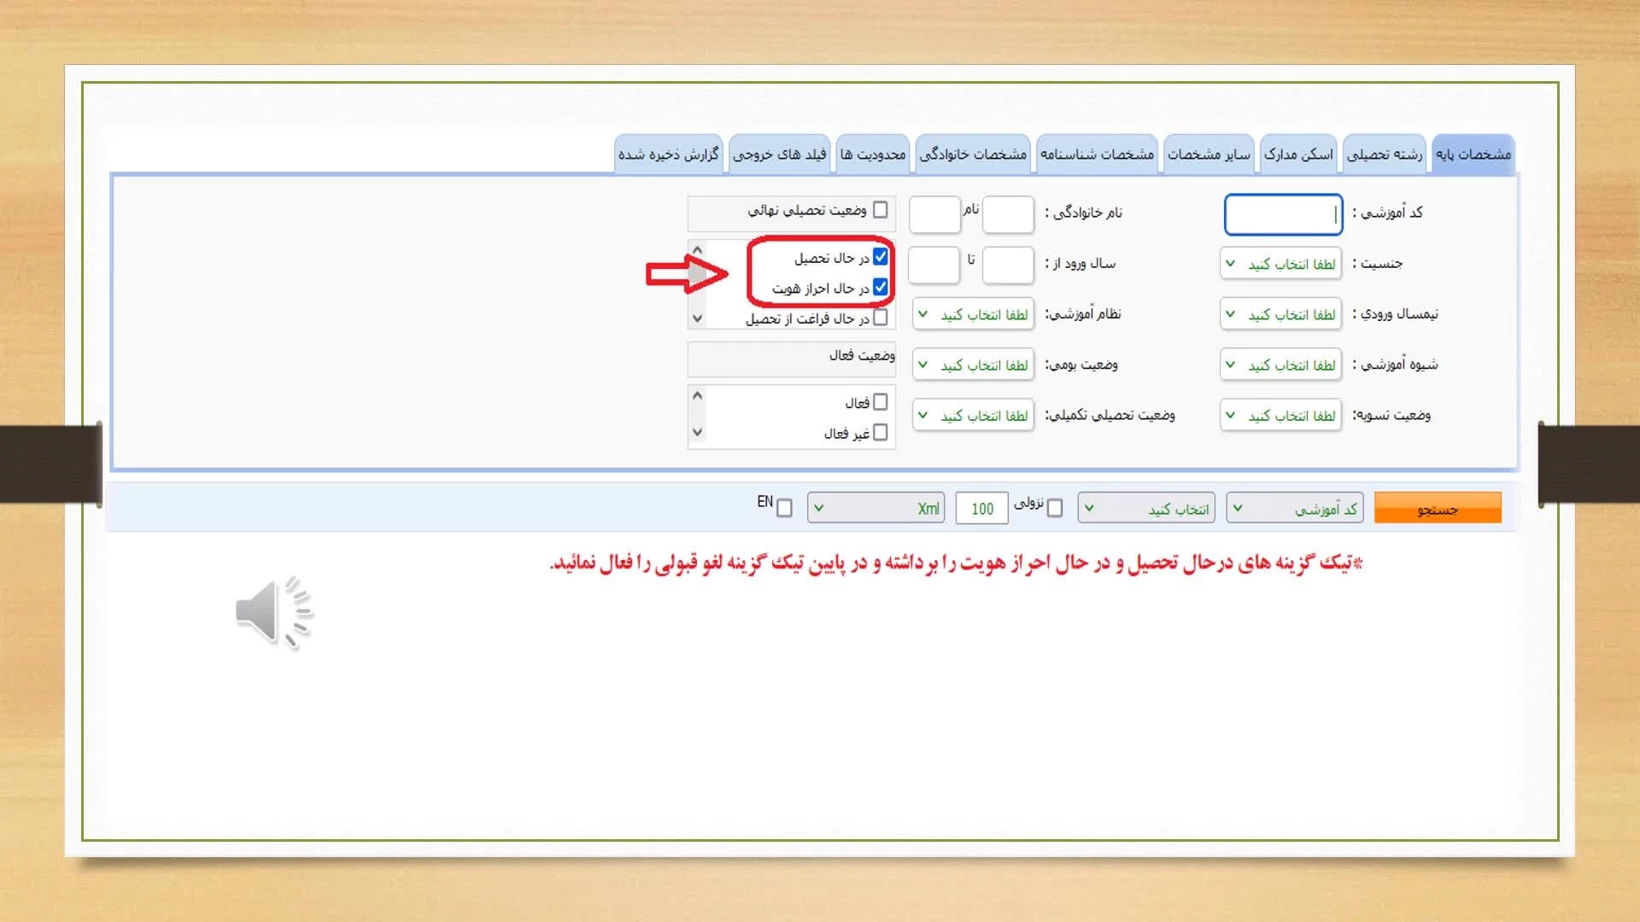The width and height of the screenshot is (1640, 922).
Task: Enable the نزولی descending checkbox
Action: 1055,509
